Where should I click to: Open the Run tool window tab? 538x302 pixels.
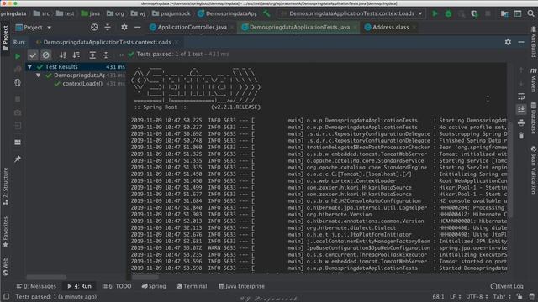80,286
